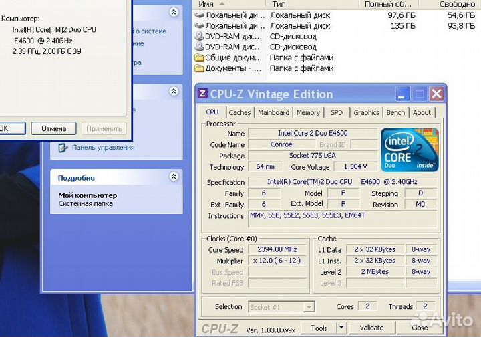Open the Socket #1 selection dropdown
The image size is (481, 337).
(x=309, y=307)
